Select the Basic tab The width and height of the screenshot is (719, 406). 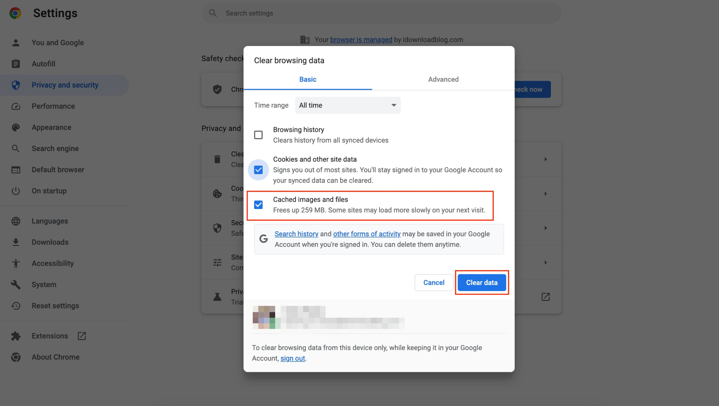point(308,79)
